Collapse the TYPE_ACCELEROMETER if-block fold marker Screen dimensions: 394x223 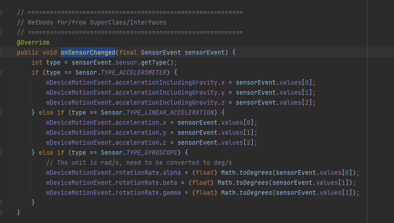pyautogui.click(x=1, y=72)
